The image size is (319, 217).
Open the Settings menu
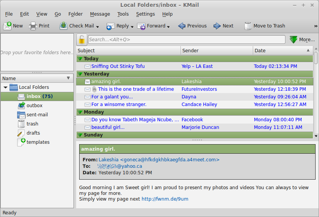pyautogui.click(x=145, y=14)
